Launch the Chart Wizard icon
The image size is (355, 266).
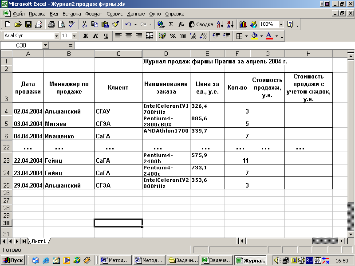coord(243,24)
